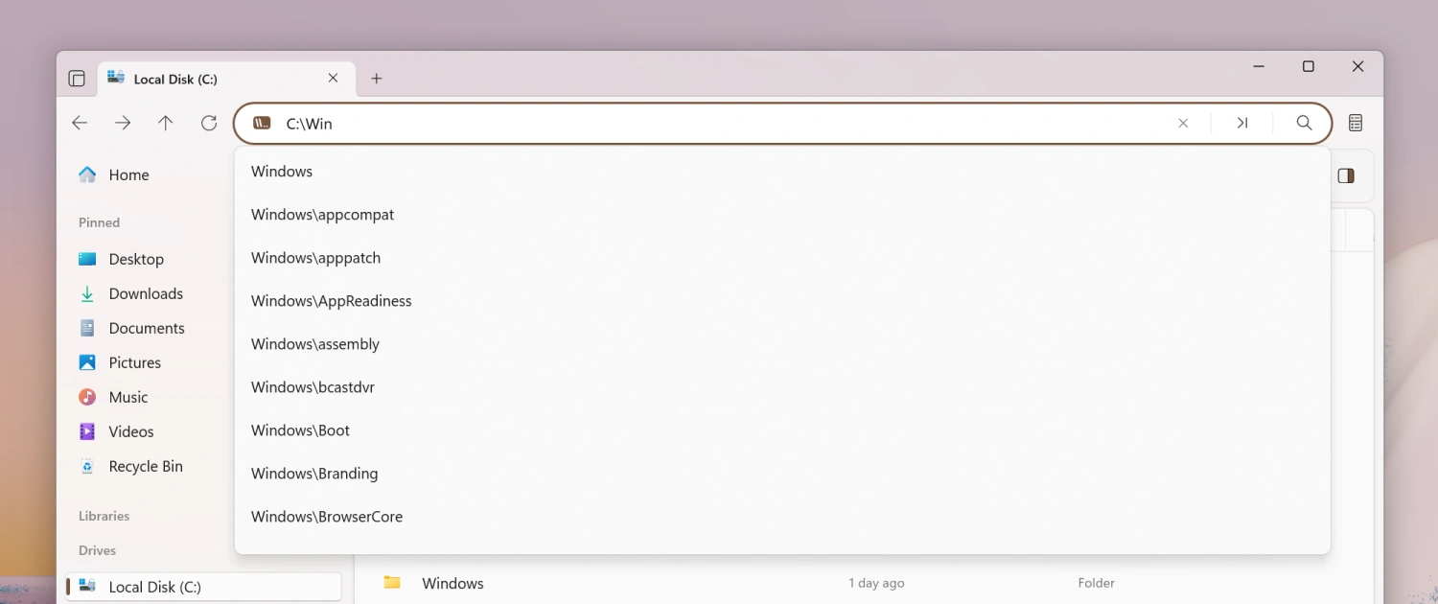Go up one directory level
This screenshot has width=1438, height=604.
point(166,123)
